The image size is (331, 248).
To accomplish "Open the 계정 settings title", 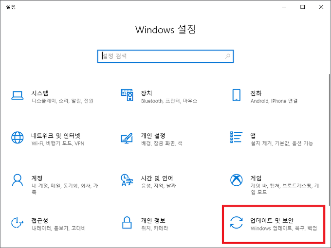I will 37,178.
